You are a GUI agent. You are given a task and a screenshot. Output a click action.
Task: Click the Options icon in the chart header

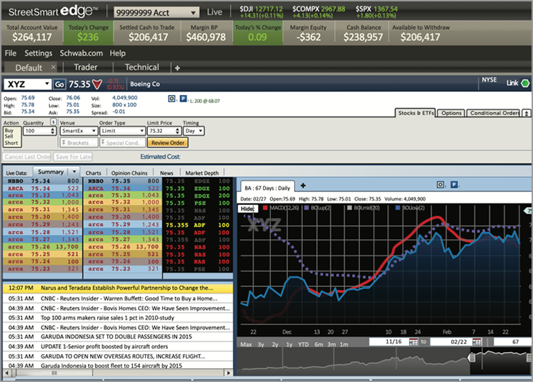click(440, 184)
